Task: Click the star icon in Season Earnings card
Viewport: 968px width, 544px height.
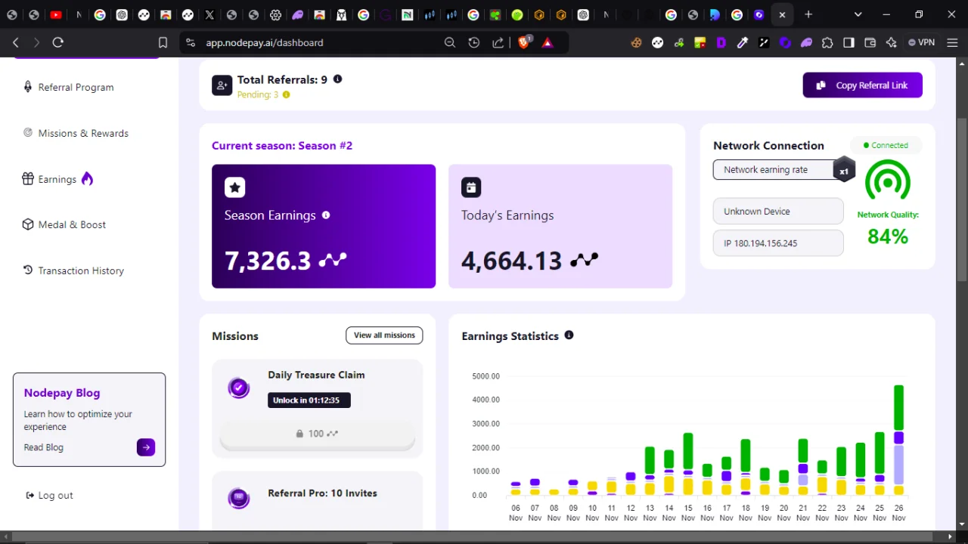Action: [234, 187]
